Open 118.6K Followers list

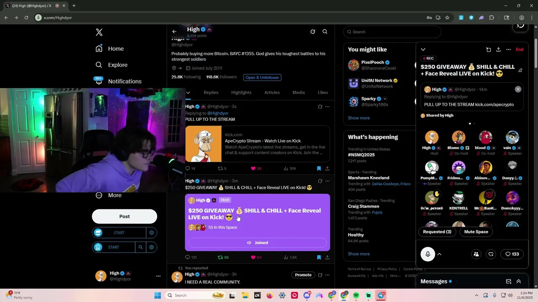point(222,77)
